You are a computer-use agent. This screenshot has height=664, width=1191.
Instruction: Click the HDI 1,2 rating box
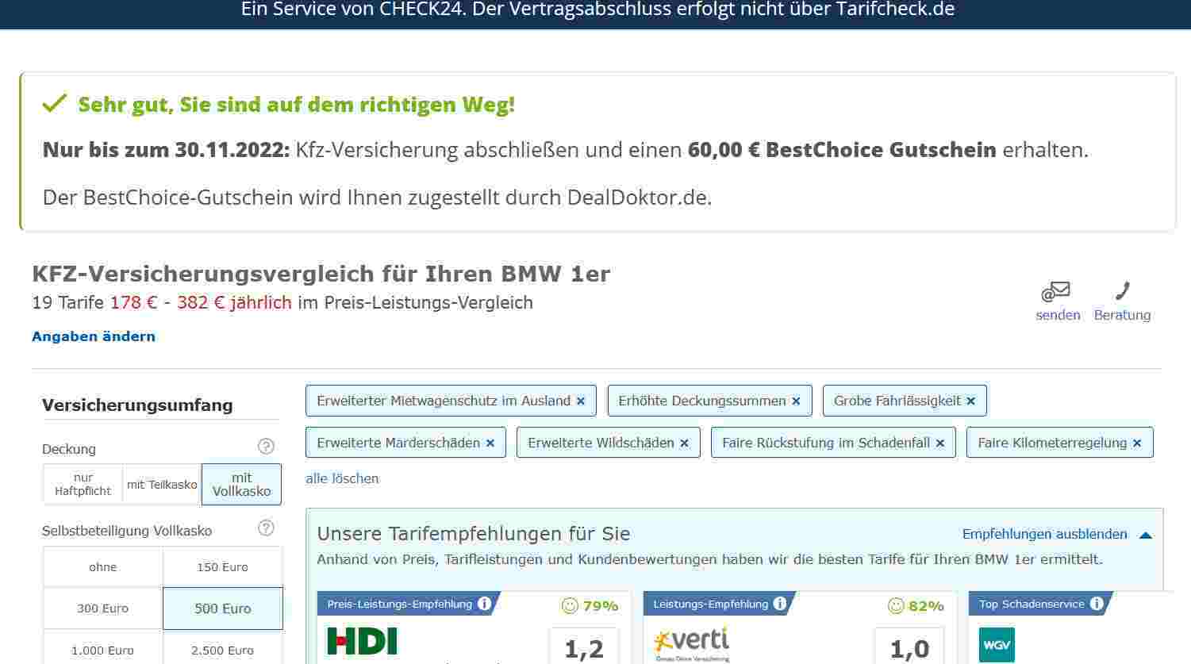583,647
